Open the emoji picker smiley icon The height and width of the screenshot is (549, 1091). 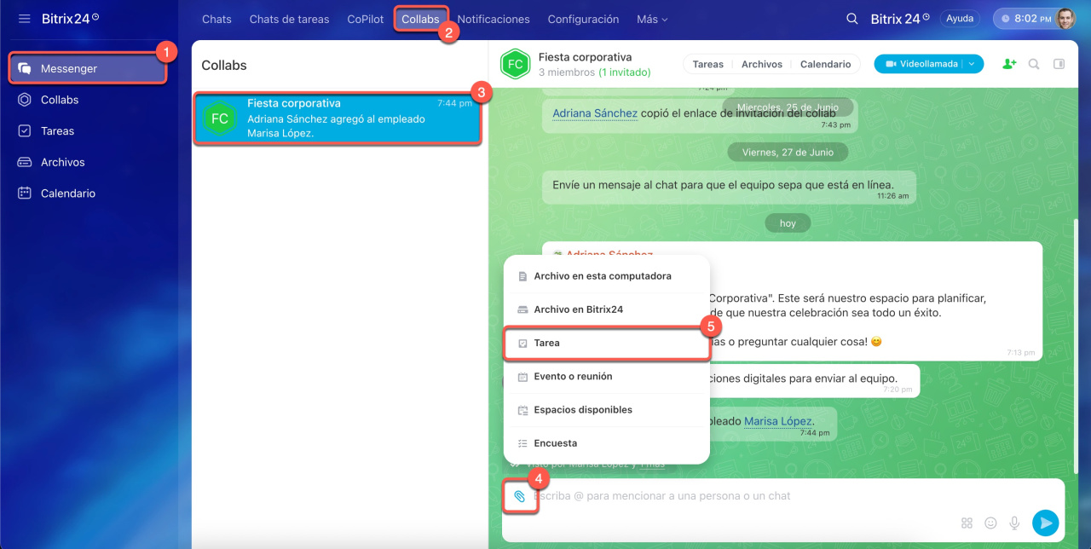coord(990,523)
